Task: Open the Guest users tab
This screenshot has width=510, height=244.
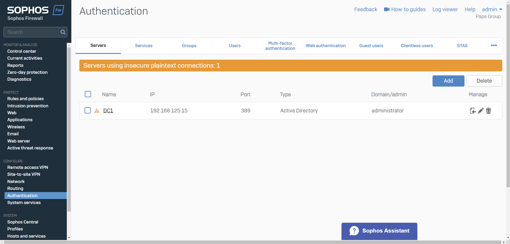Action: click(371, 46)
